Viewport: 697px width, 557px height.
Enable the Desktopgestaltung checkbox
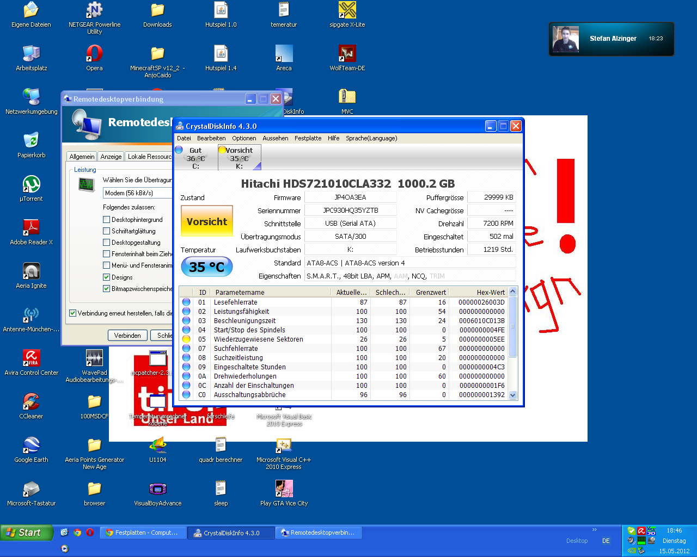(x=107, y=243)
